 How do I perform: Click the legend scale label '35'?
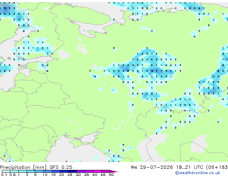(86, 175)
